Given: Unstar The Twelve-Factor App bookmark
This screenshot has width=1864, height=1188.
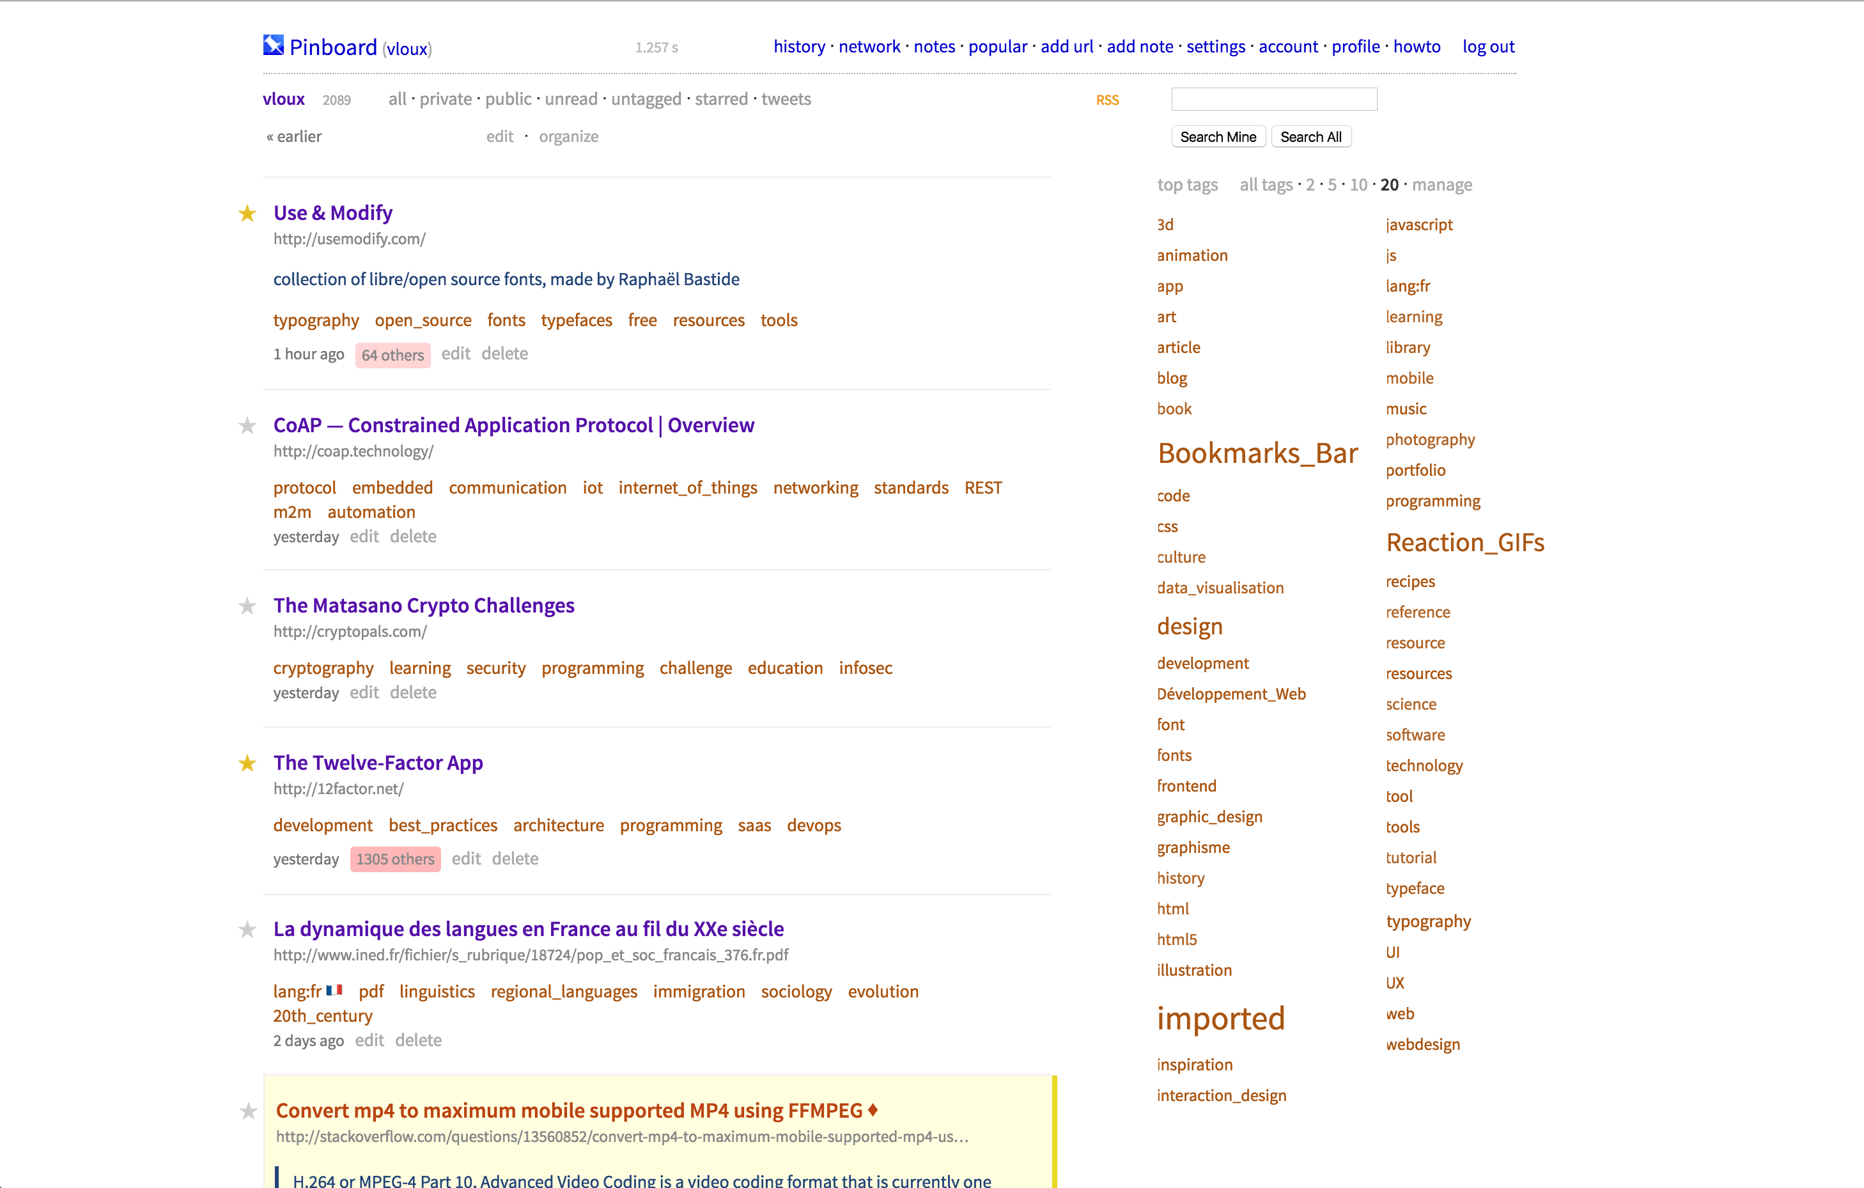Looking at the screenshot, I should coord(247,763).
